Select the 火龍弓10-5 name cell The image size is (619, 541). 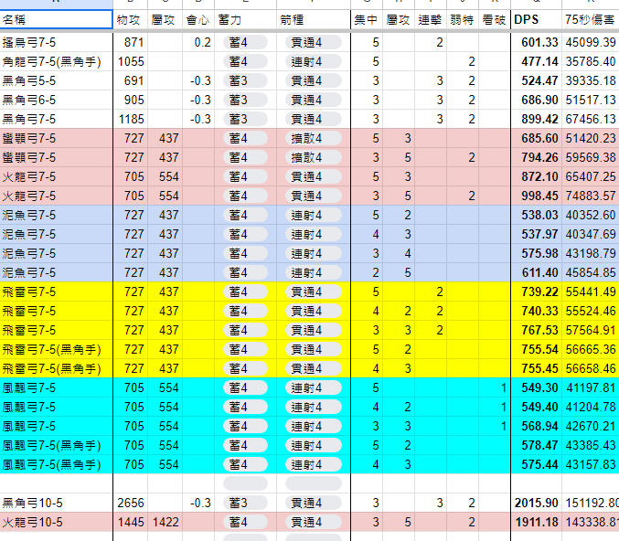tap(56, 523)
